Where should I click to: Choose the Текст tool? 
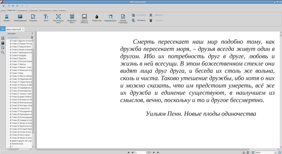pos(46,18)
